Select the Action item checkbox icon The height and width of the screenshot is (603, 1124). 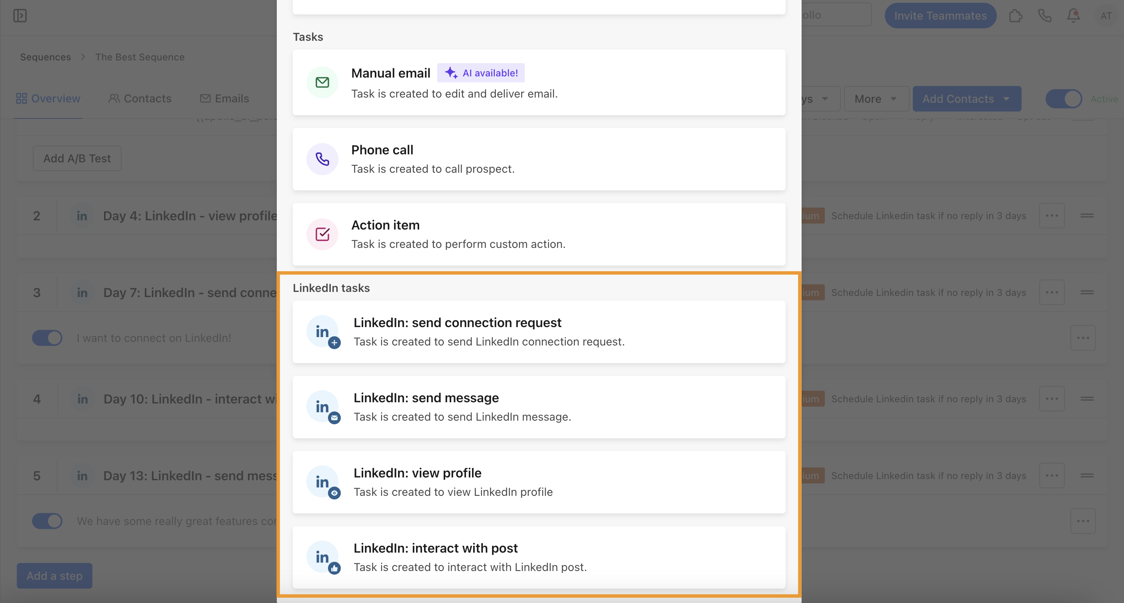[x=322, y=234]
